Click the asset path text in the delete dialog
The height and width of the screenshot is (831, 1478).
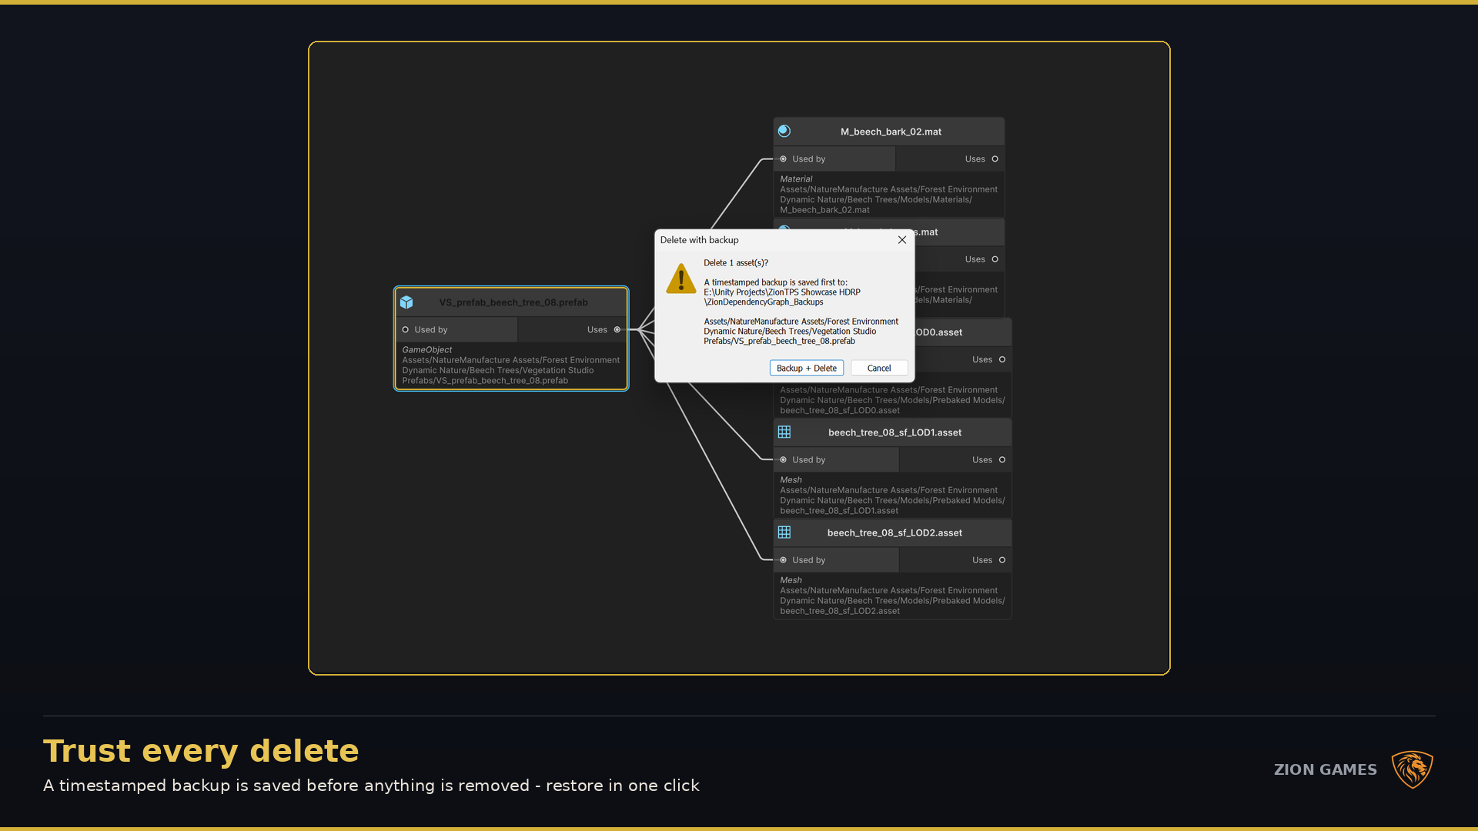click(x=801, y=332)
